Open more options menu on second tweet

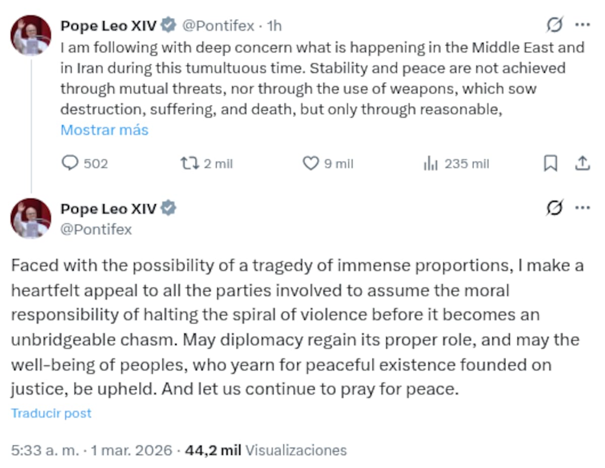coord(582,208)
